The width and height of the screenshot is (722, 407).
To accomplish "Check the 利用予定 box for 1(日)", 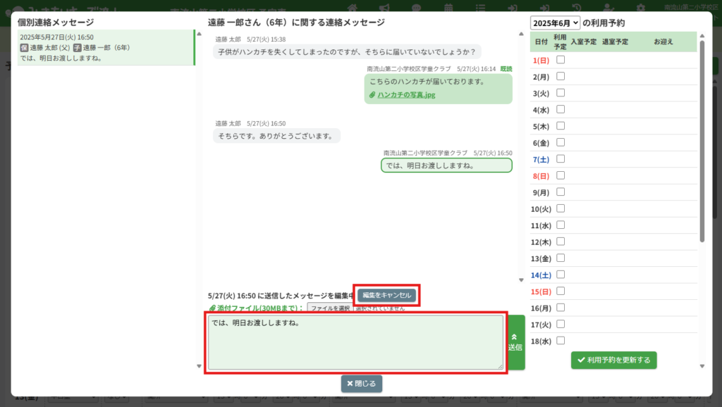I will pyautogui.click(x=561, y=60).
